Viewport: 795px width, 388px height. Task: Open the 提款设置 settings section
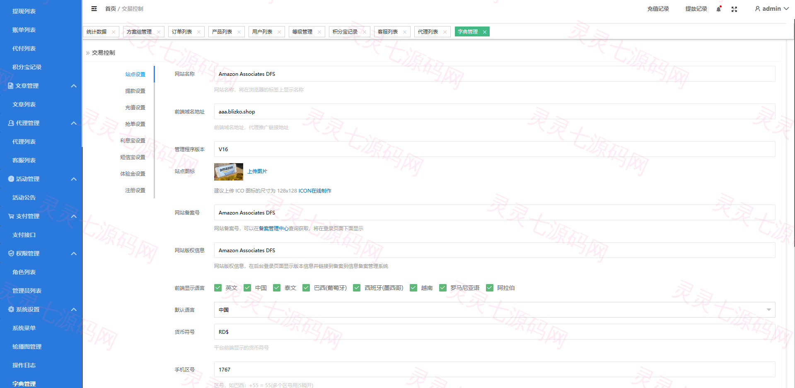[135, 91]
